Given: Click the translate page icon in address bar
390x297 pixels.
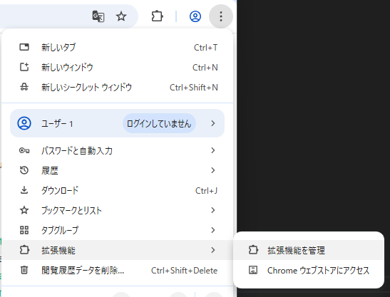Looking at the screenshot, I should pos(98,16).
